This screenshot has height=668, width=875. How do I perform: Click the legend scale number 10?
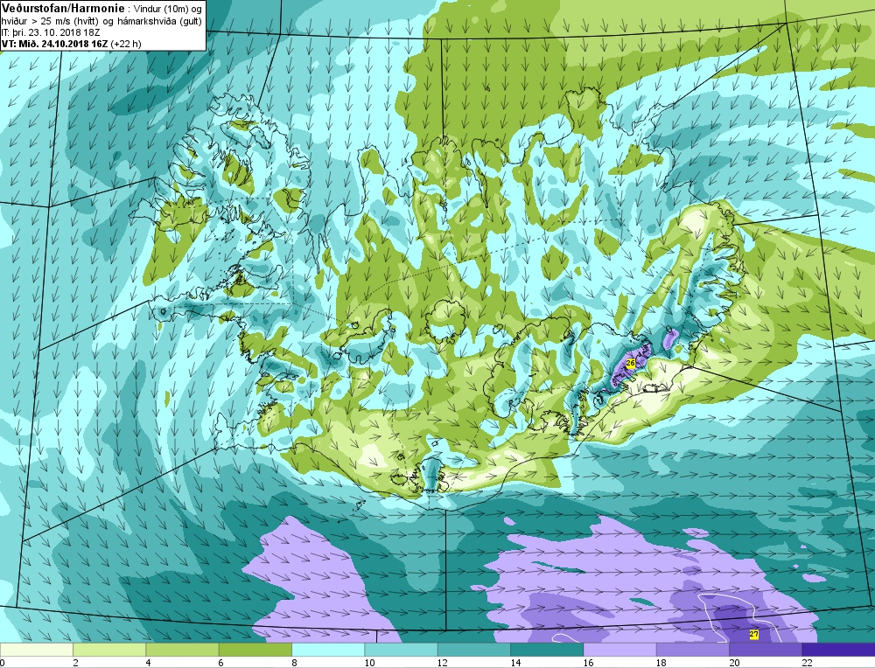369,663
